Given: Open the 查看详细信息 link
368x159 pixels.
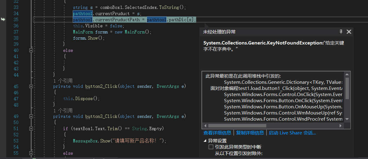Looking at the screenshot, I should pos(217,133).
